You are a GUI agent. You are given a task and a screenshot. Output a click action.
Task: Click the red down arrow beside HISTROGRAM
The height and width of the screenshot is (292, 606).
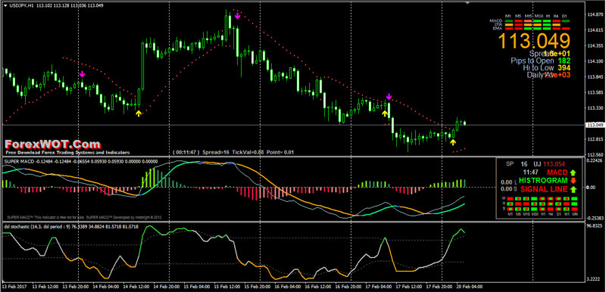click(573, 181)
